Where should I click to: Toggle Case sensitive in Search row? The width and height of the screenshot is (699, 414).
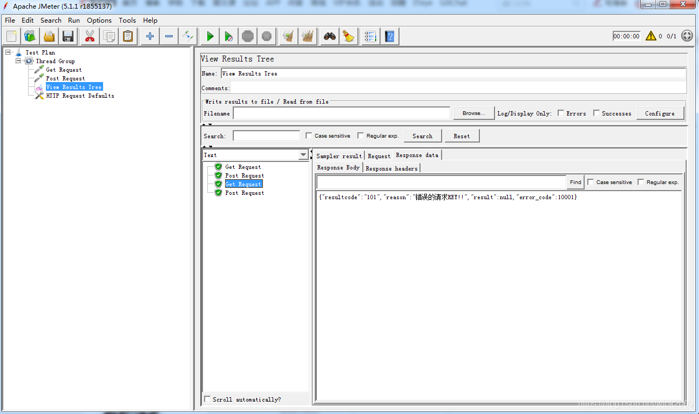309,136
